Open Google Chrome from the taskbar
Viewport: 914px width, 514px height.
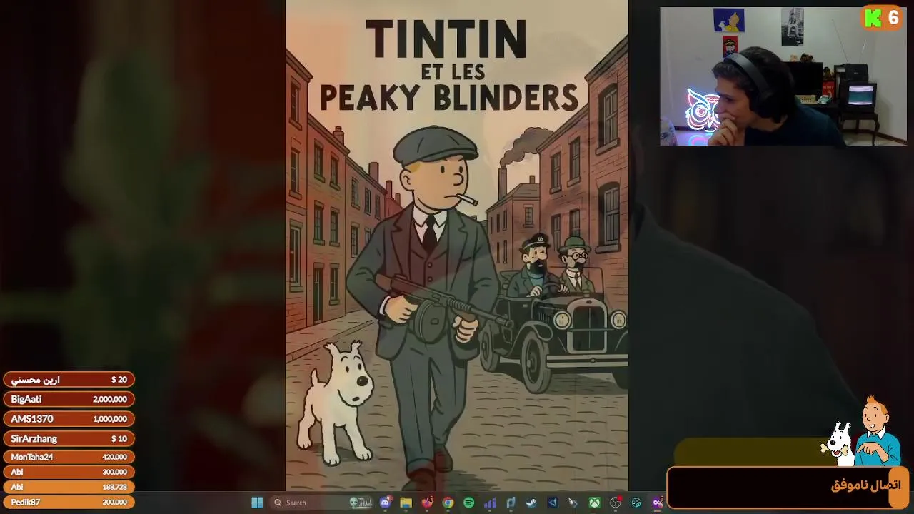448,503
